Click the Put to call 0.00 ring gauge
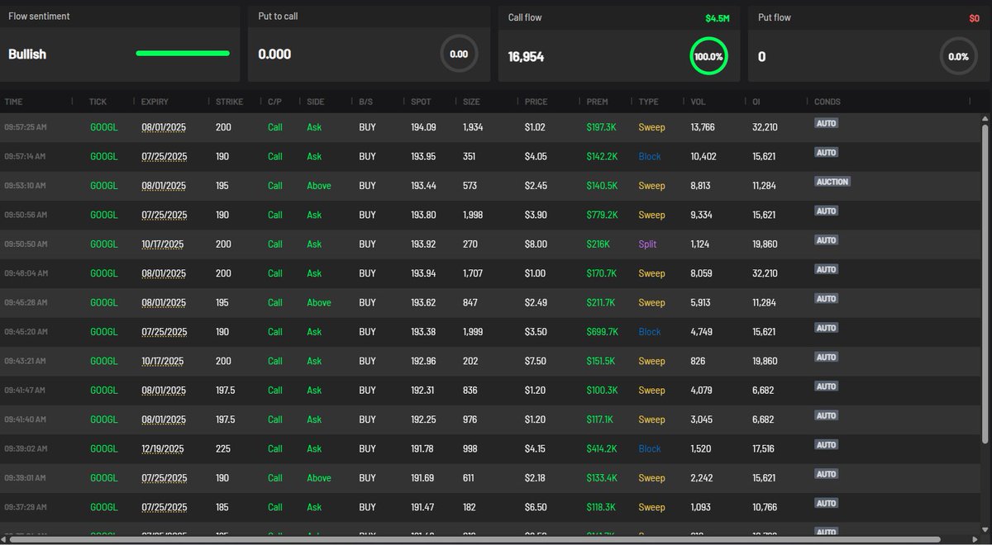Screen dimensions: 992x545 coord(458,54)
